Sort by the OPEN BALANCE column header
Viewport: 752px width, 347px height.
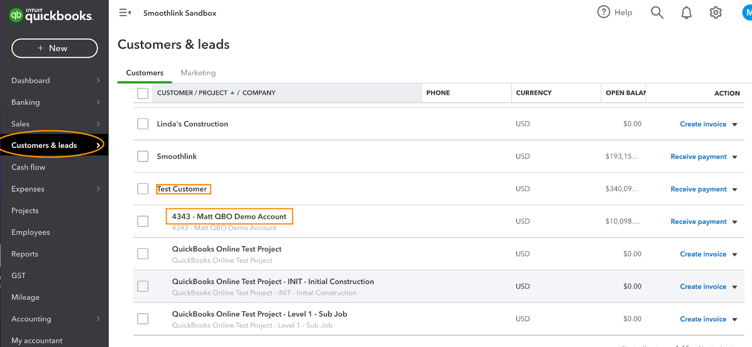point(626,93)
